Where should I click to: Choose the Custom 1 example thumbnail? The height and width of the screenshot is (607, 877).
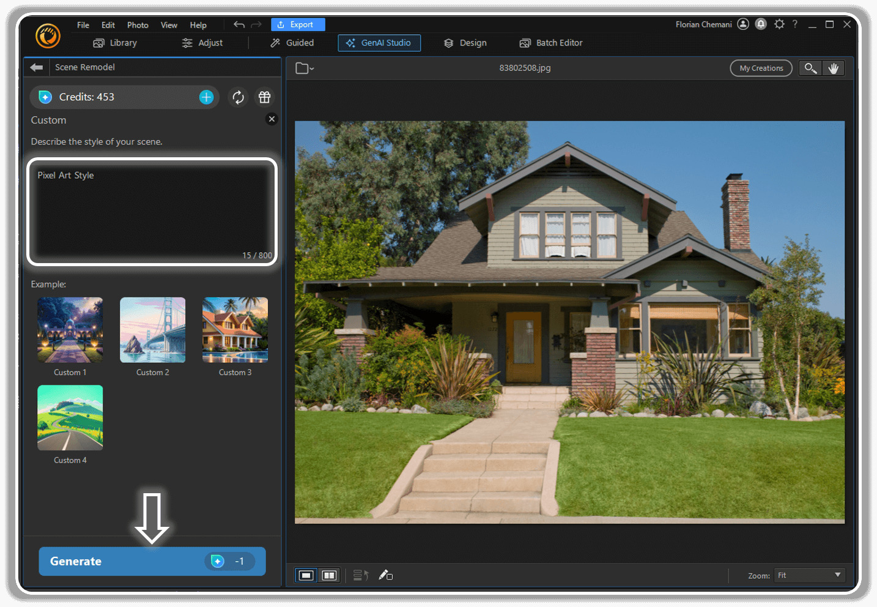point(70,330)
